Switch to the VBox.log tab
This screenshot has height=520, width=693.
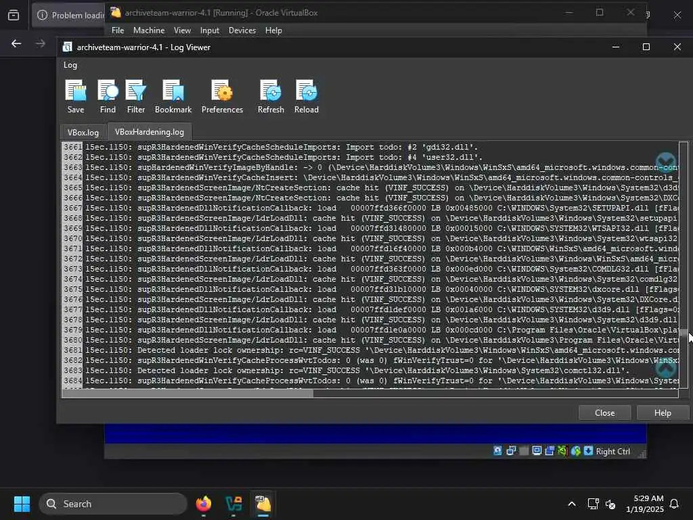83,132
